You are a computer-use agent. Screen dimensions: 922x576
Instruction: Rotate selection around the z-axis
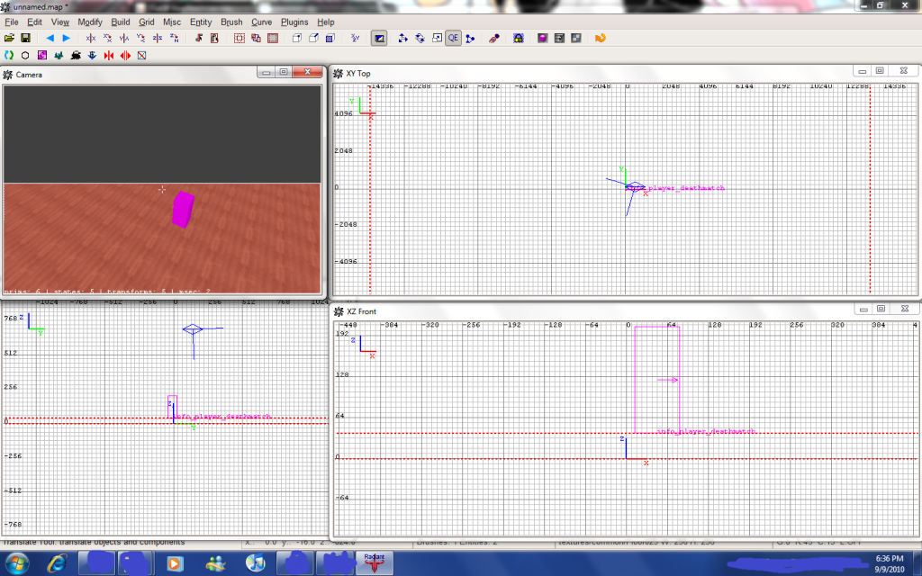click(x=174, y=39)
